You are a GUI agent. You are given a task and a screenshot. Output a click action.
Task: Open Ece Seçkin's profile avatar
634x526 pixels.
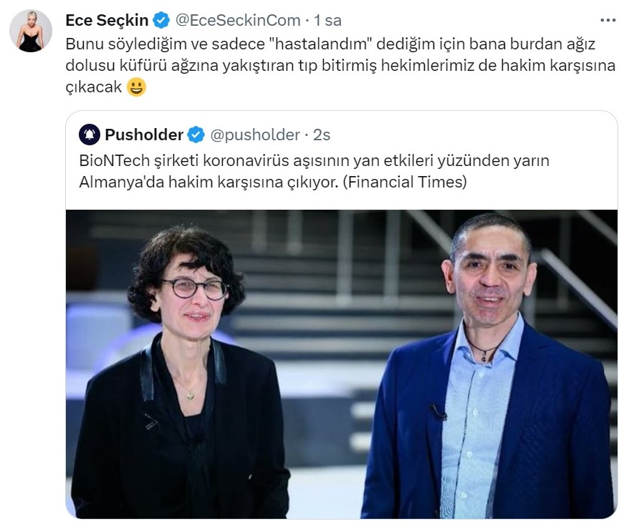[31, 31]
